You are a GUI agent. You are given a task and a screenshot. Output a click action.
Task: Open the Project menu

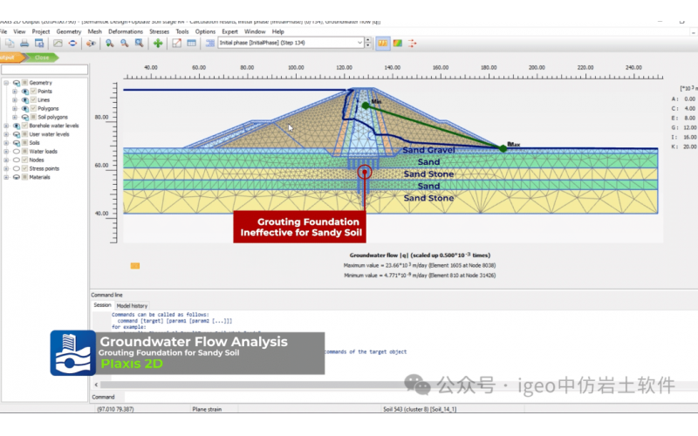(x=40, y=31)
